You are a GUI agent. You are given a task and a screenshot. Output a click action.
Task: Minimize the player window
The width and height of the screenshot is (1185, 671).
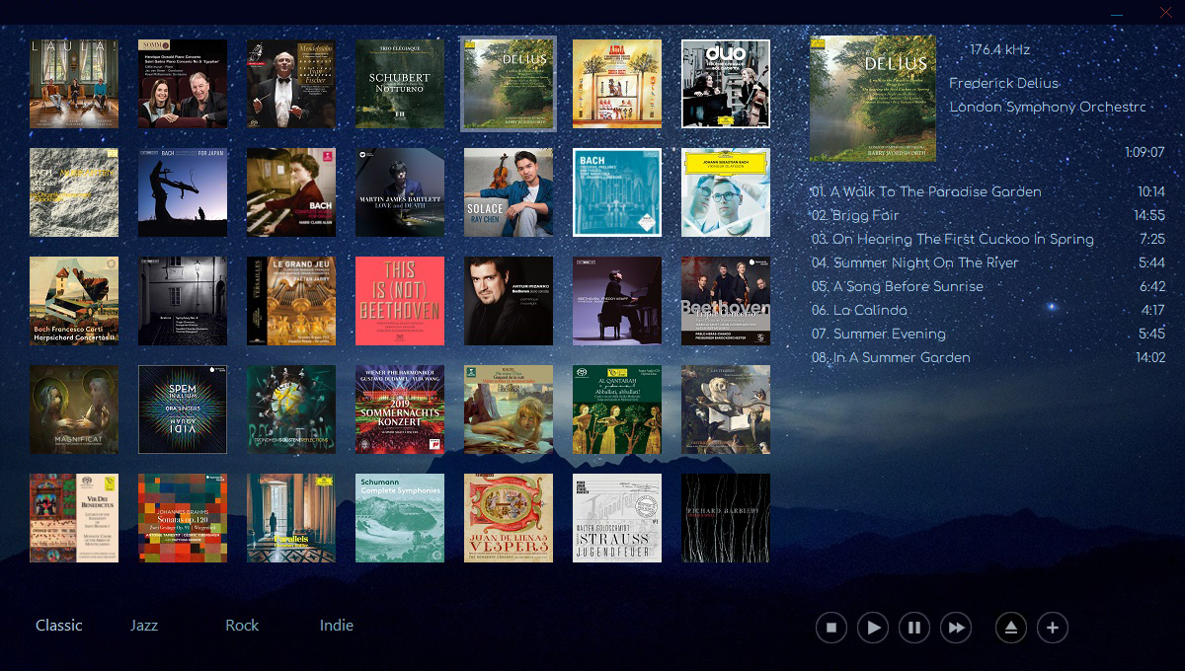point(1117,14)
